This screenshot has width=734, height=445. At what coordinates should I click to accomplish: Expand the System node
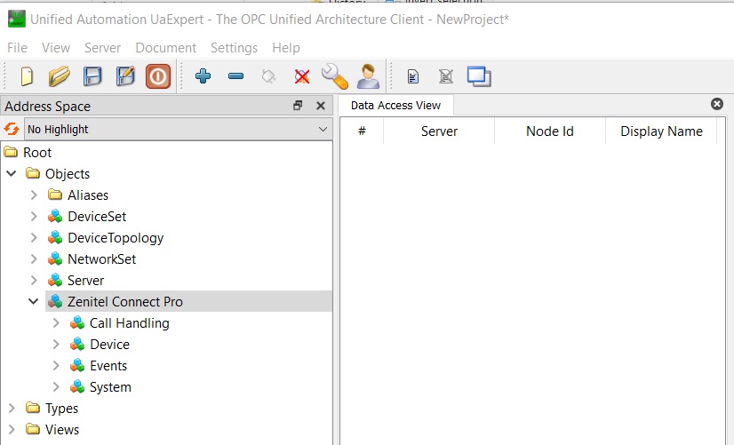(x=56, y=387)
